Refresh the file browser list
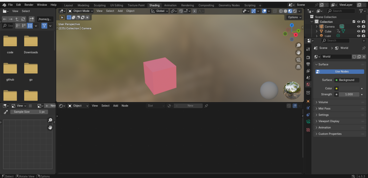Image resolution: width=368 pixels, height=178 pixels. [23, 19]
